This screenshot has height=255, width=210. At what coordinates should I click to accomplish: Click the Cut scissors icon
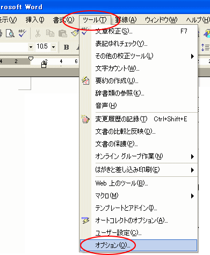click(38, 33)
